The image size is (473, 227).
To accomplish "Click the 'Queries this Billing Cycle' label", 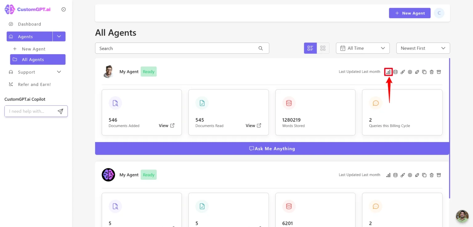I will tap(390, 126).
